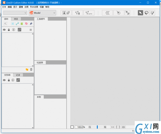Toggle the art mesh filter icon

[13, 24]
